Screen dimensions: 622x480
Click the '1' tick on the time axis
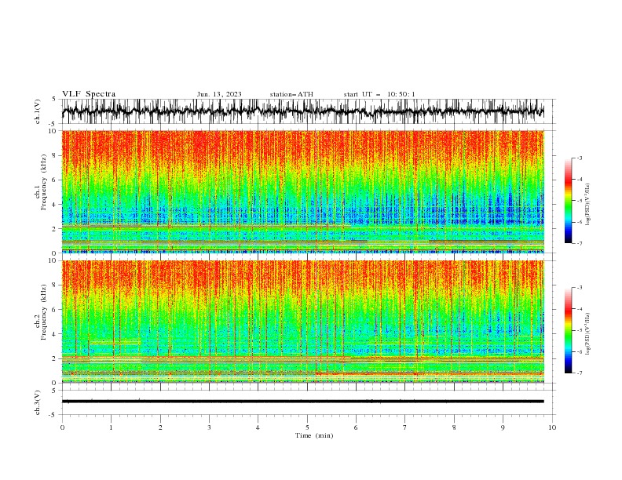111,427
